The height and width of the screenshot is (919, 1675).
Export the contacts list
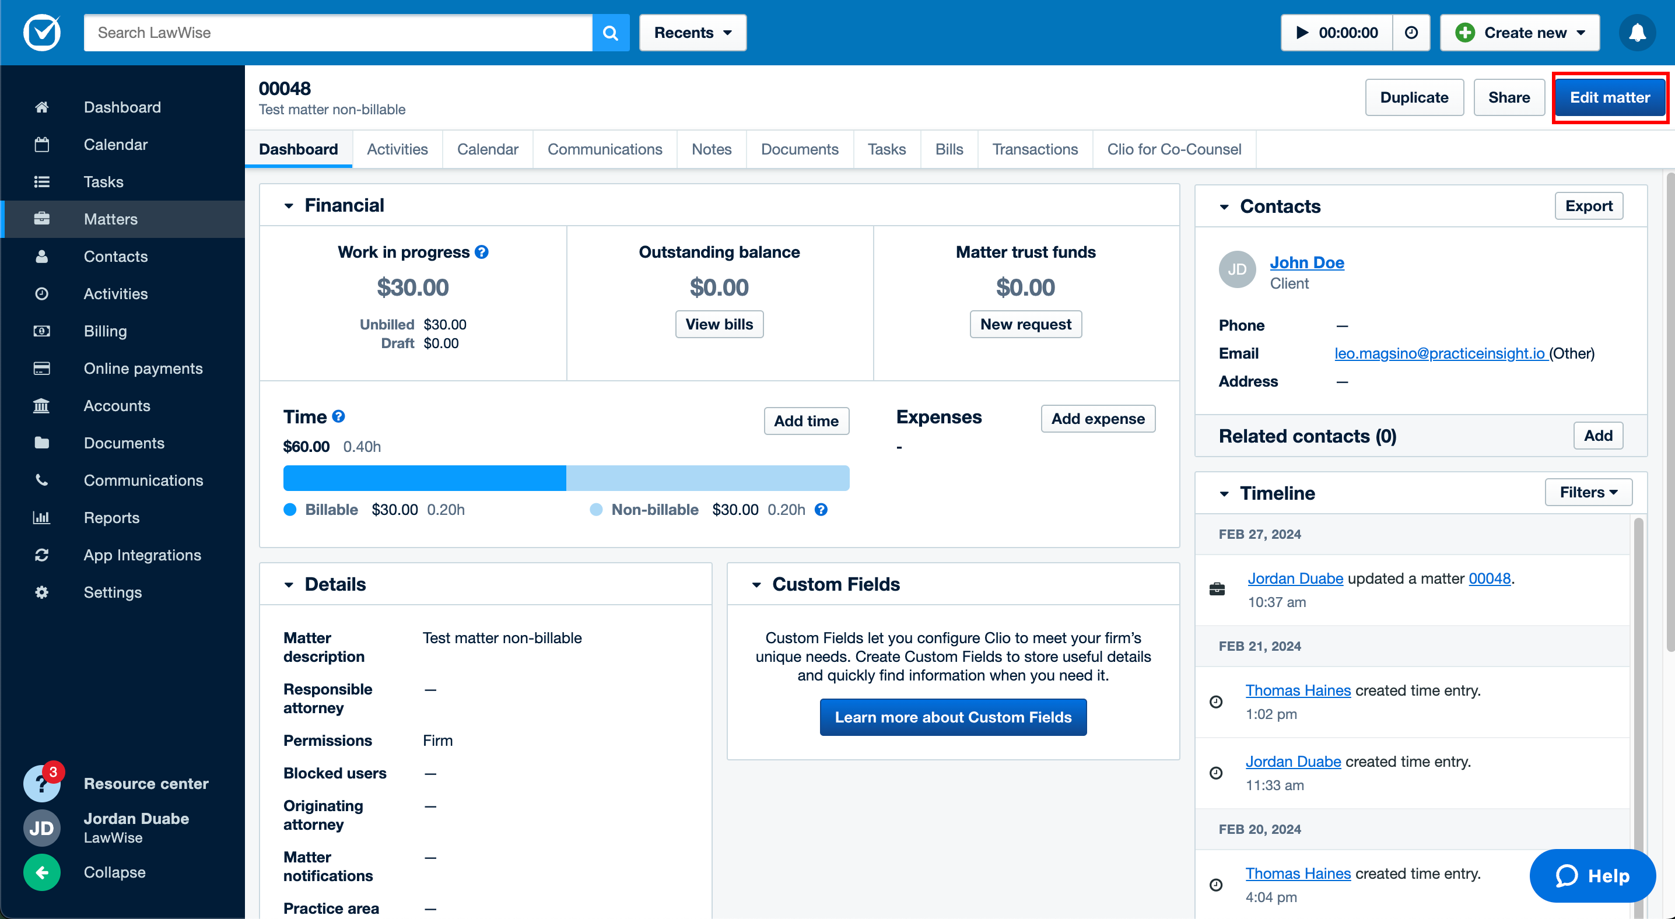point(1589,205)
